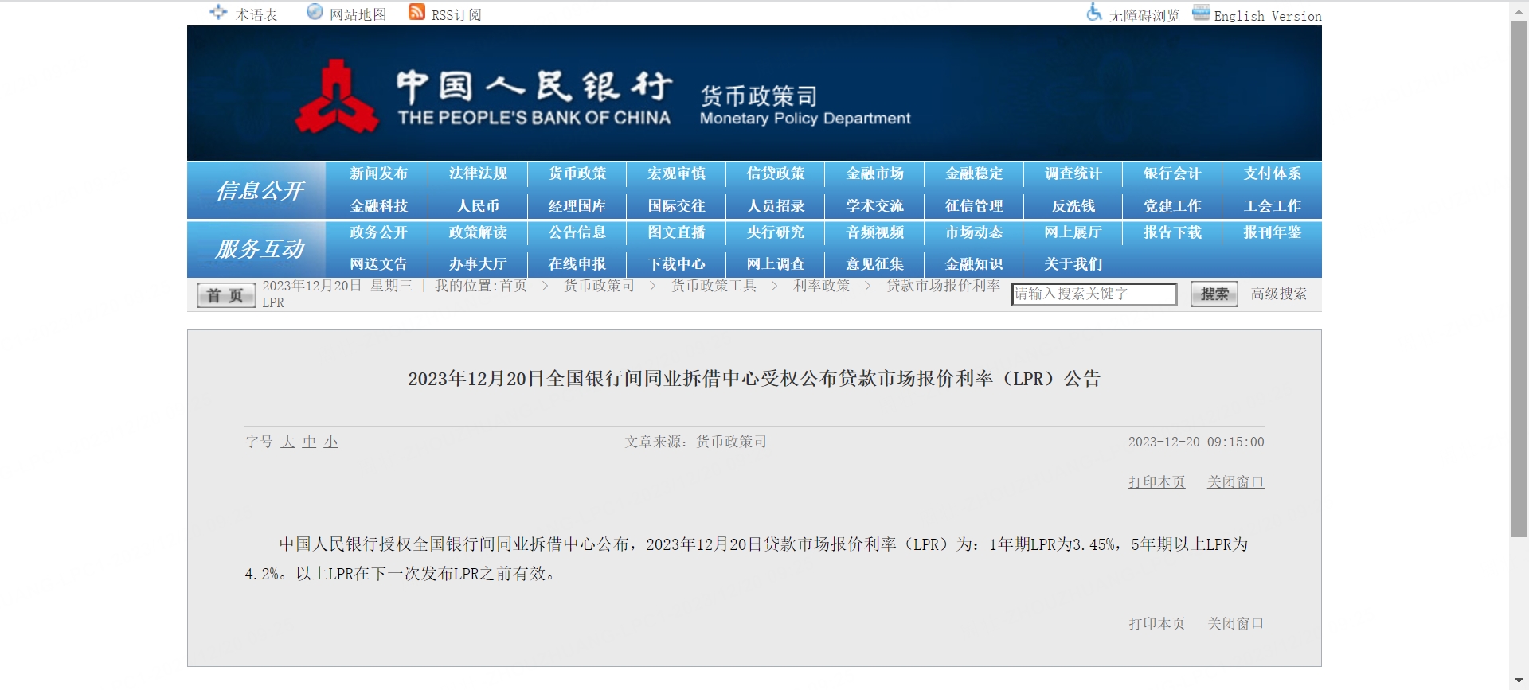
Task: Click the English Version icon
Action: pos(1201,12)
